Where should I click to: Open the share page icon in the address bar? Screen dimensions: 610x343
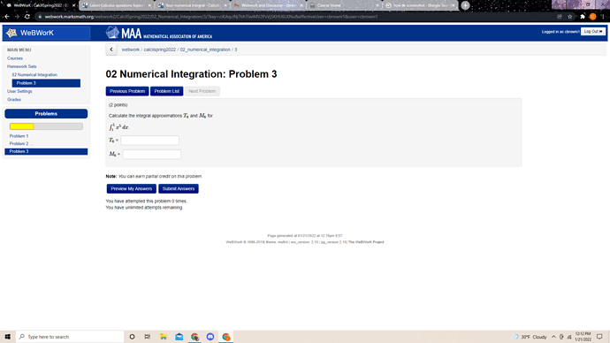coord(560,16)
